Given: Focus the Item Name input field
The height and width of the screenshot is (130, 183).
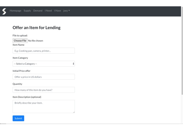Looking at the screenshot, I should tap(44, 51).
